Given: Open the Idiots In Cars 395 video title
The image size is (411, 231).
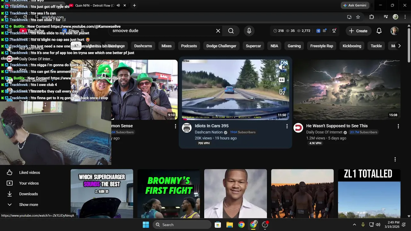Looking at the screenshot, I should pos(212,126).
